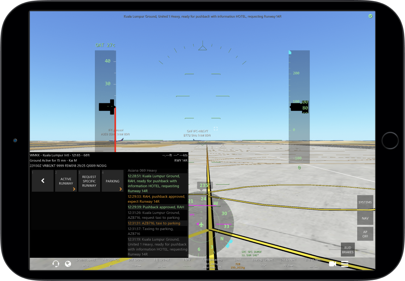Viewport: 405px width, 281px height.
Task: Tap the green checkmark status icon
Action: [370, 16]
